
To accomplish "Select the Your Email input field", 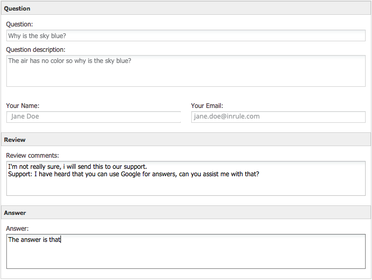I will click(278, 116).
